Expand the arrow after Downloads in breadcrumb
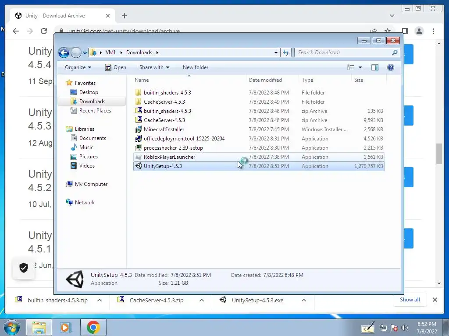 [x=157, y=52]
